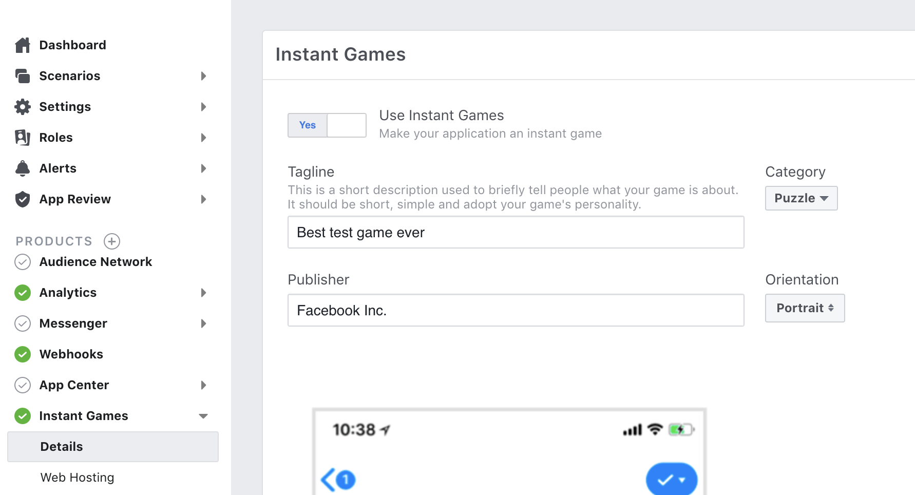Click the blue checkmark button in phone preview
The height and width of the screenshot is (495, 915).
pos(671,480)
